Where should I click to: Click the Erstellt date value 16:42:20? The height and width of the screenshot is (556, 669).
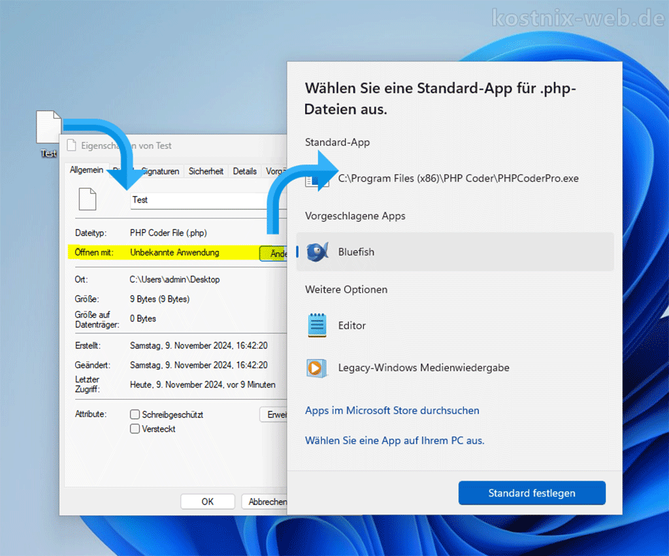(199, 346)
